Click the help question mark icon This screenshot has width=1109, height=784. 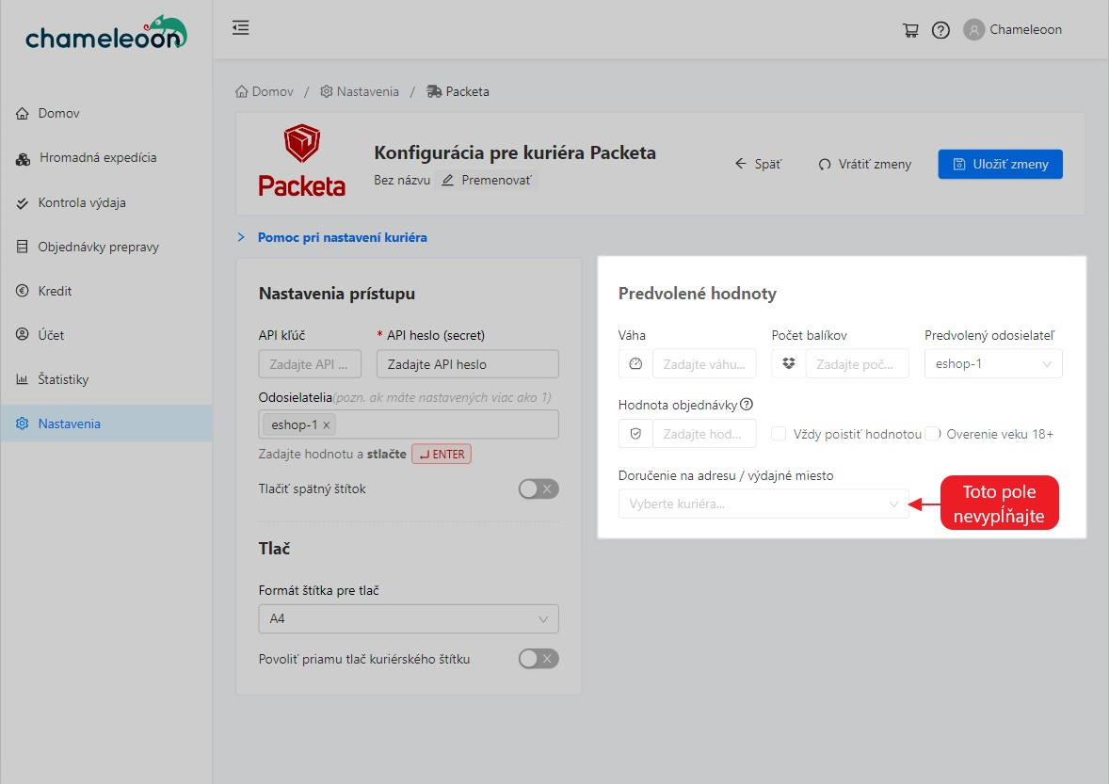point(940,30)
